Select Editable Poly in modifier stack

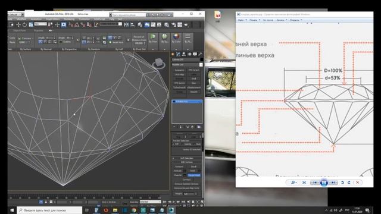click(186, 102)
